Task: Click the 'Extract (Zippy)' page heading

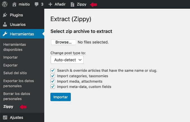Action: tap(71, 19)
